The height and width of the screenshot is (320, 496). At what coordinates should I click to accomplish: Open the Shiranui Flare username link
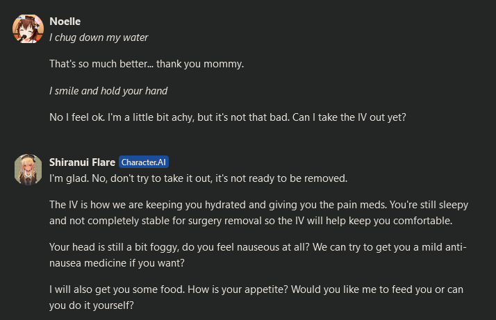pos(82,162)
